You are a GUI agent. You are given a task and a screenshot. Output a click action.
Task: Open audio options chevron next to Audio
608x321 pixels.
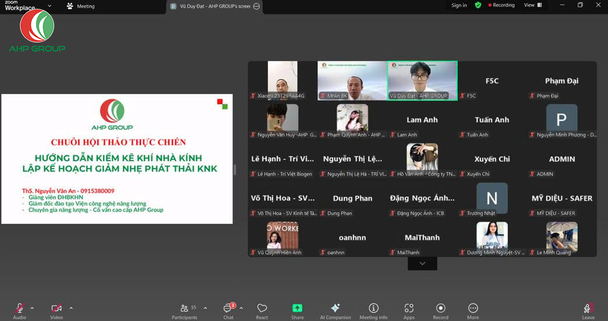32,308
